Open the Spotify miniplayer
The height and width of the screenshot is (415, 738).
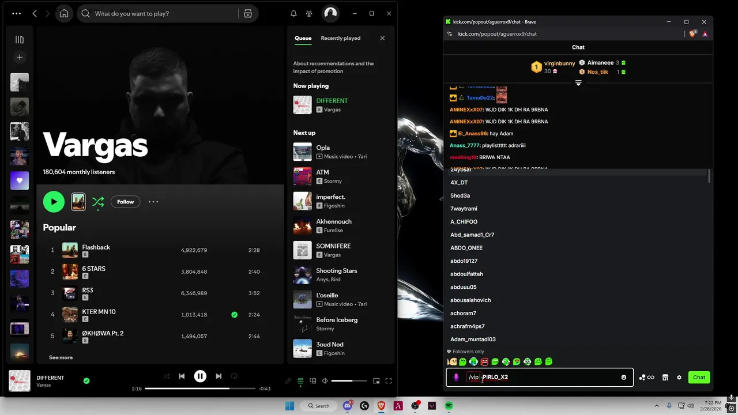376,380
